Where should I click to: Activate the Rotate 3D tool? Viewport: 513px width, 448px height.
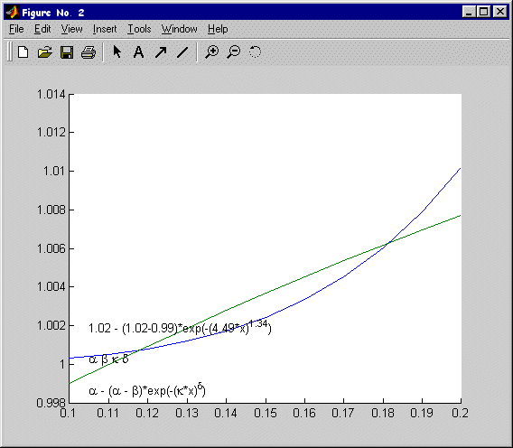coord(255,51)
